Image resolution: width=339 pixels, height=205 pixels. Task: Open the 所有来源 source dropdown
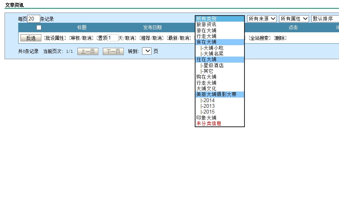(x=262, y=19)
